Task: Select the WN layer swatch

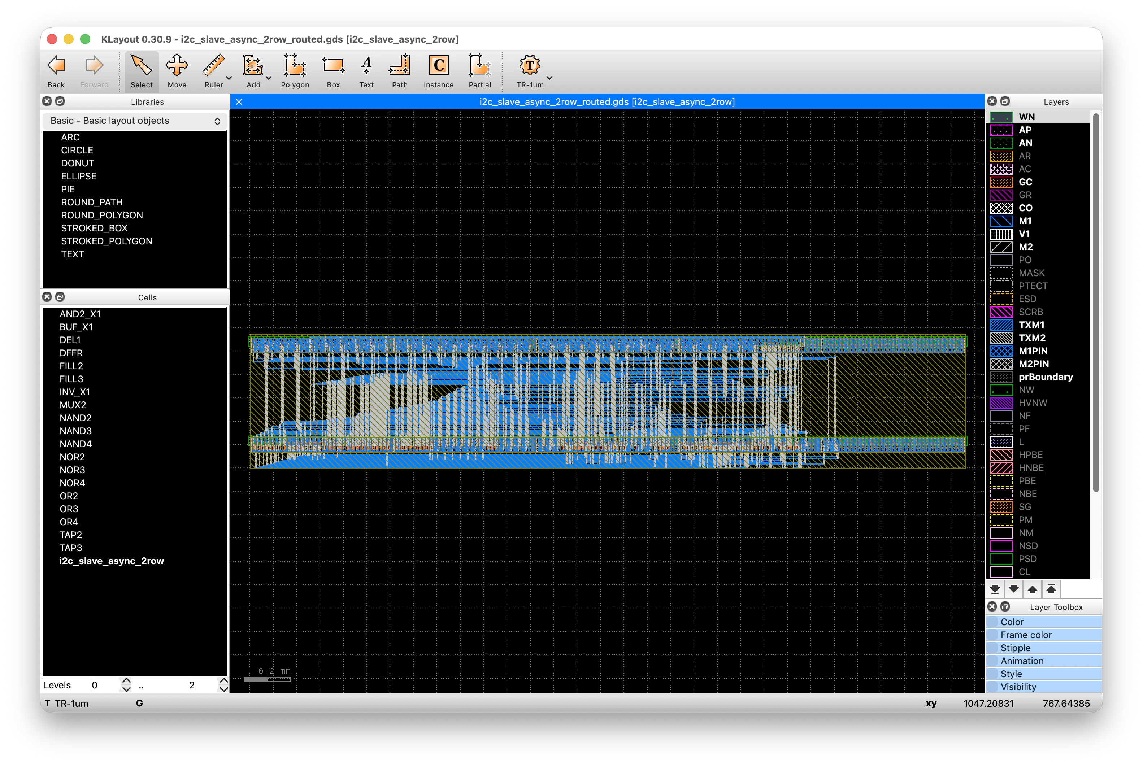Action: (x=1001, y=117)
